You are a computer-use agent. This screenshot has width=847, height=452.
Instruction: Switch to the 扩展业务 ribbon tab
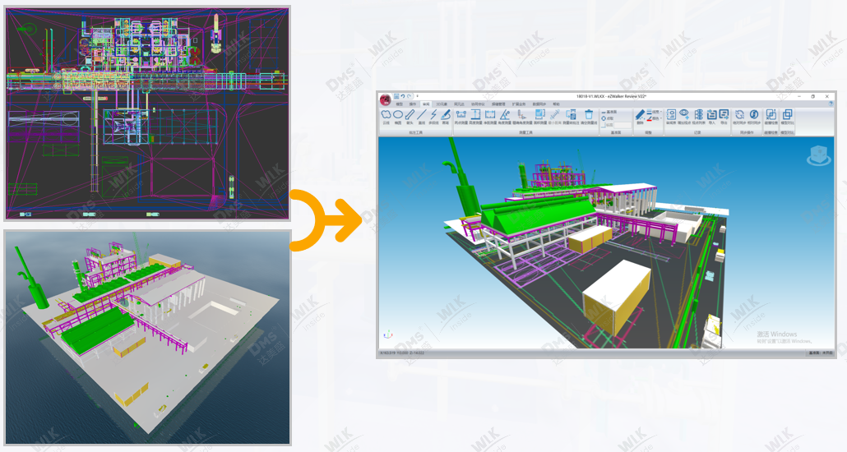click(519, 104)
